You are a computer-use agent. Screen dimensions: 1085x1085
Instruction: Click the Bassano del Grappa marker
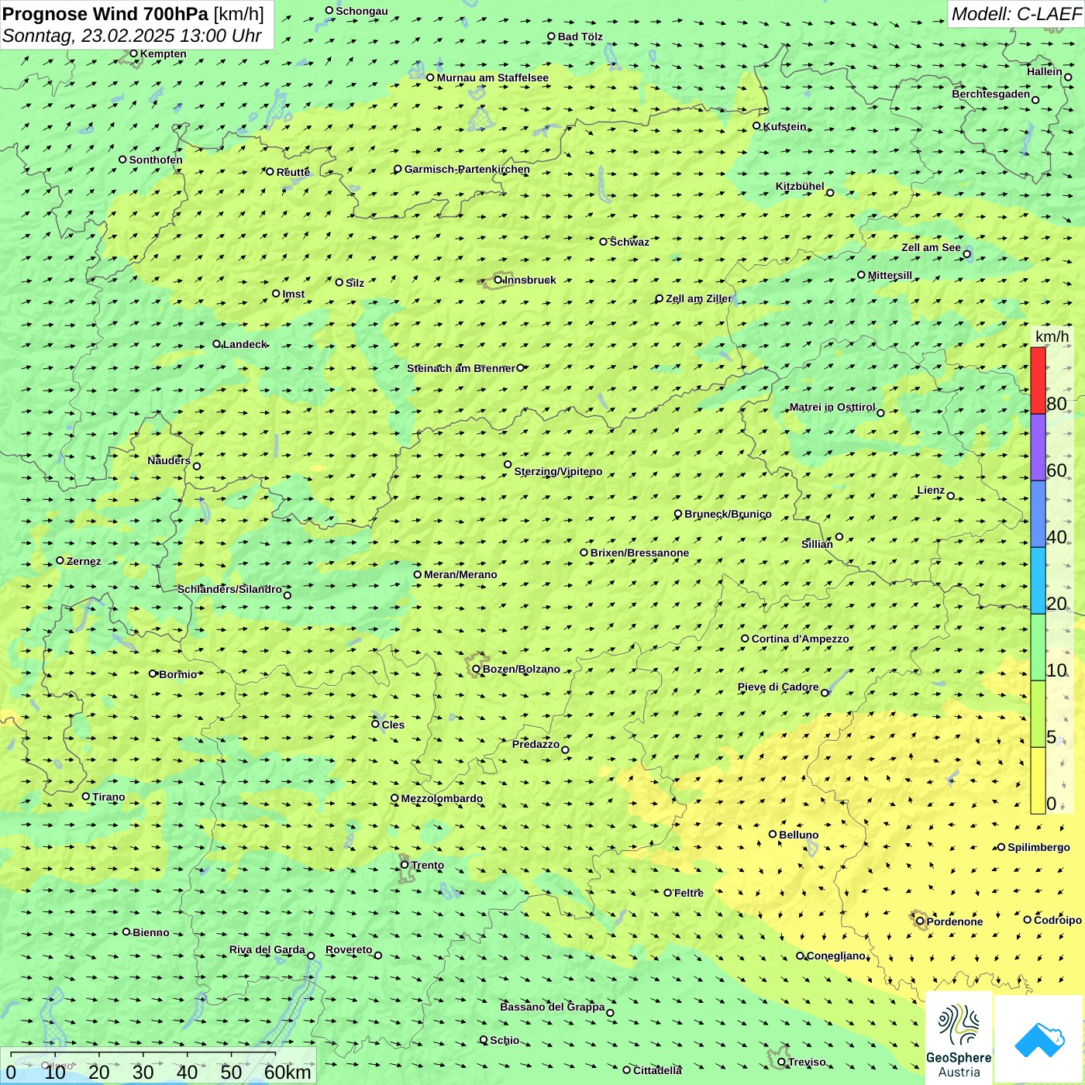(611, 1012)
